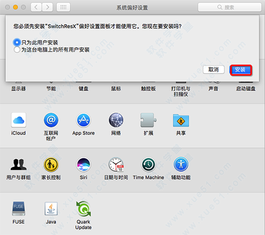Click the 搜索 search field
Screen dimensions: 265x235
point(229,7)
